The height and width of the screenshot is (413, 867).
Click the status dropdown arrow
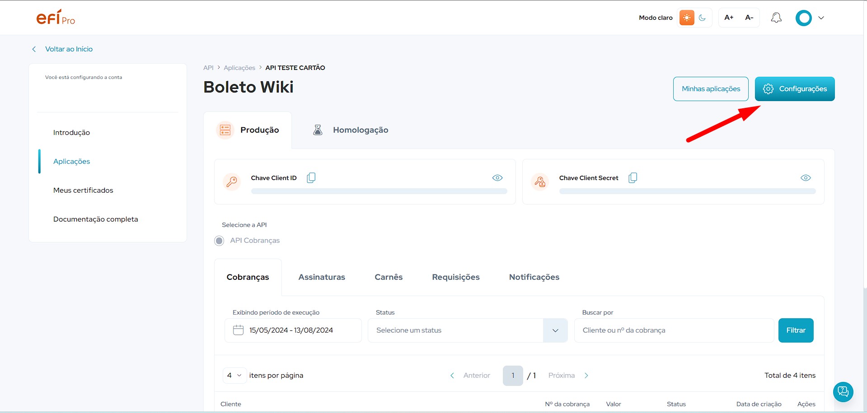tap(555, 330)
